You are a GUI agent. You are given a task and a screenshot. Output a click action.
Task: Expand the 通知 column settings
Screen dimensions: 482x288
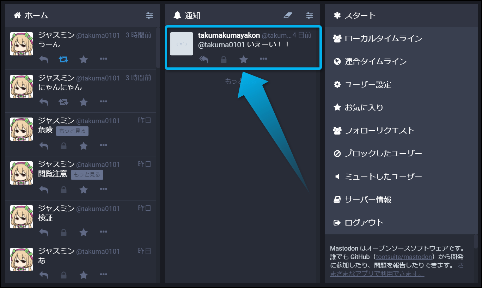click(x=310, y=15)
